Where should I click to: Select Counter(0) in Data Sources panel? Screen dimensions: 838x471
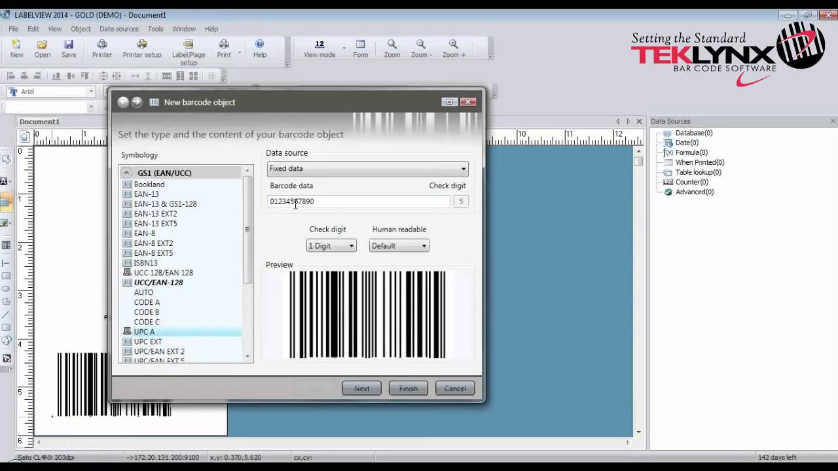pos(691,182)
